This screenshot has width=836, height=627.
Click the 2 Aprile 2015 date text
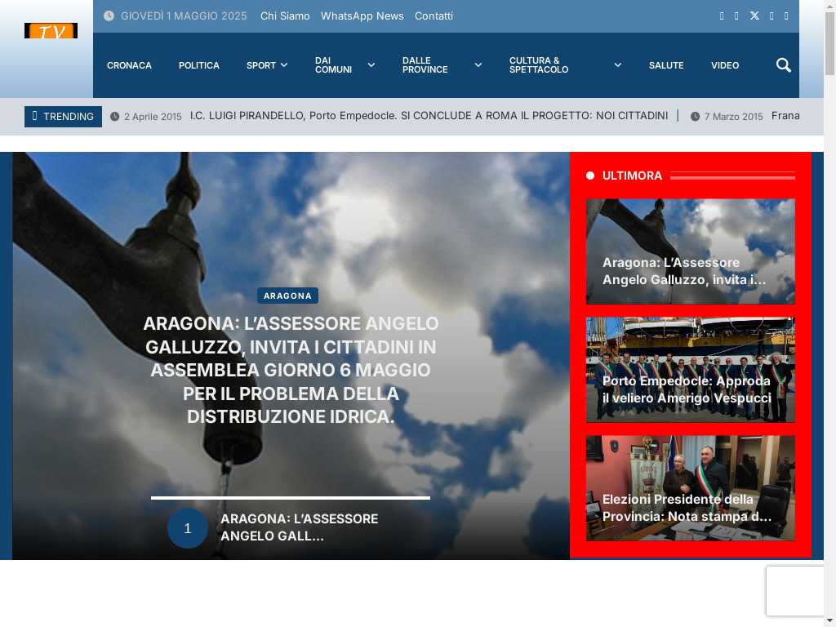point(153,116)
